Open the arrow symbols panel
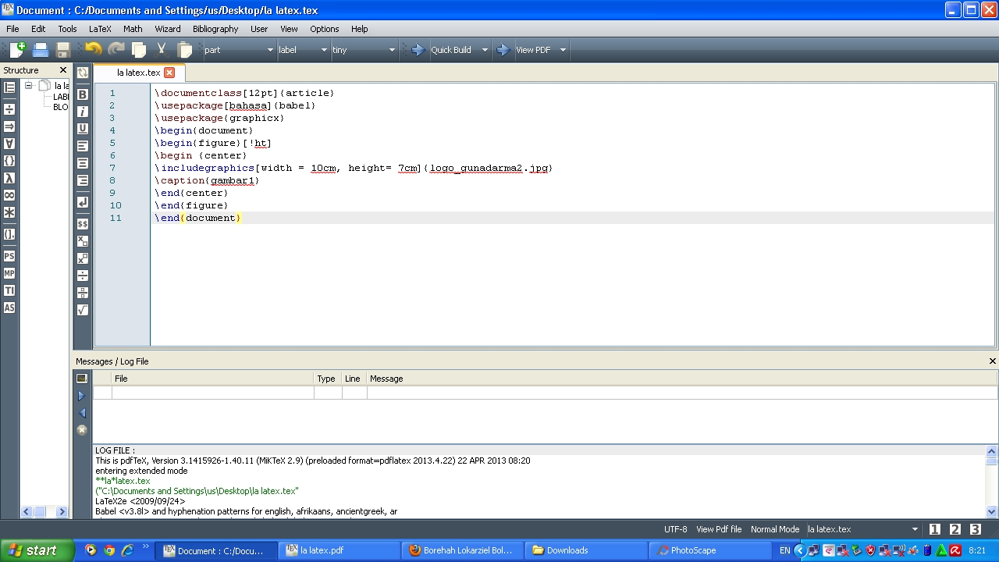The width and height of the screenshot is (999, 562). click(9, 126)
